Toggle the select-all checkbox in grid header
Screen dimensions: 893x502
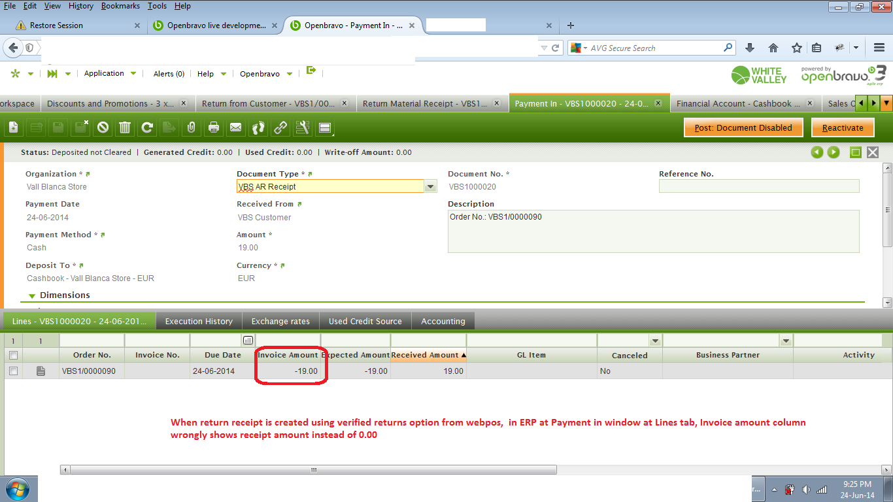point(13,355)
